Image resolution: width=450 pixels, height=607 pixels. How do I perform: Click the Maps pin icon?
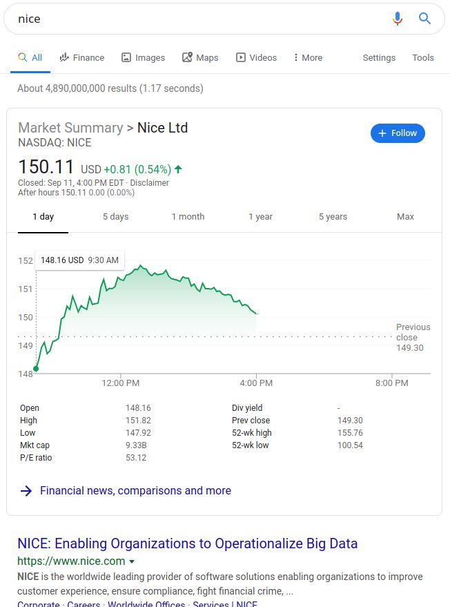click(187, 57)
